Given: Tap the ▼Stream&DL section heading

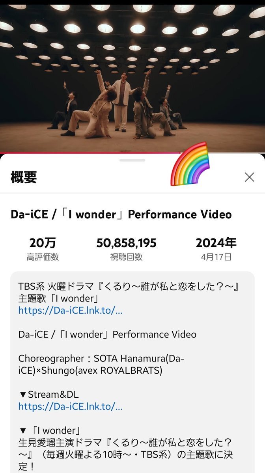Looking at the screenshot, I should (x=49, y=394).
